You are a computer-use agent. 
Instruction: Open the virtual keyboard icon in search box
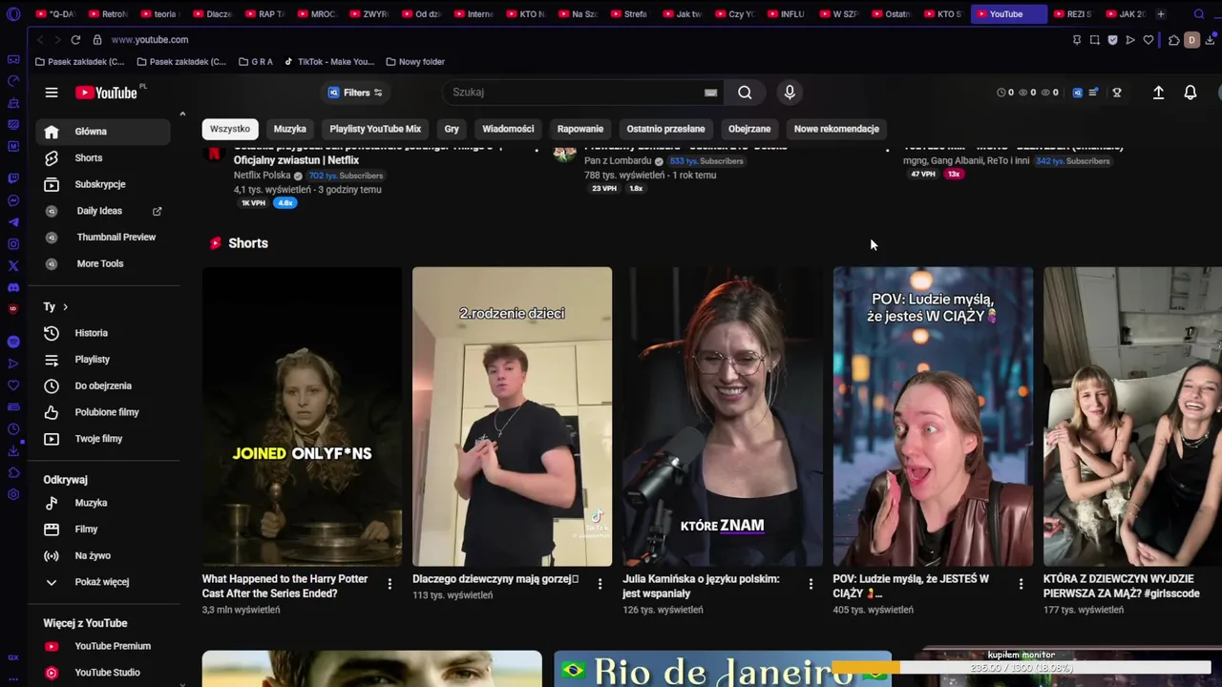710,93
